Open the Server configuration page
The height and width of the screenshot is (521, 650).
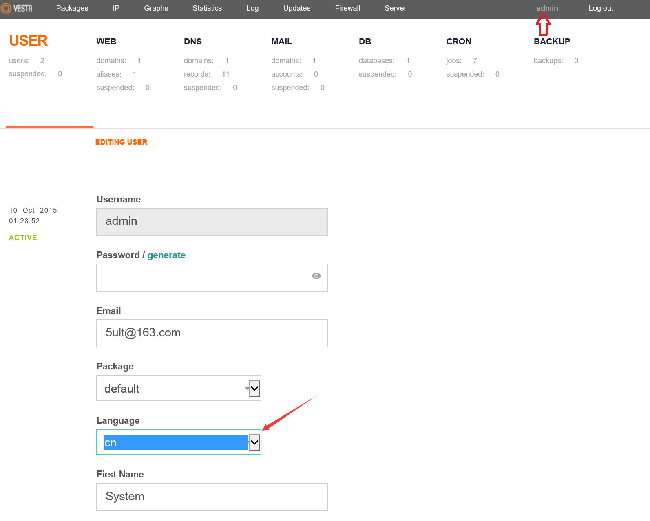(x=395, y=8)
